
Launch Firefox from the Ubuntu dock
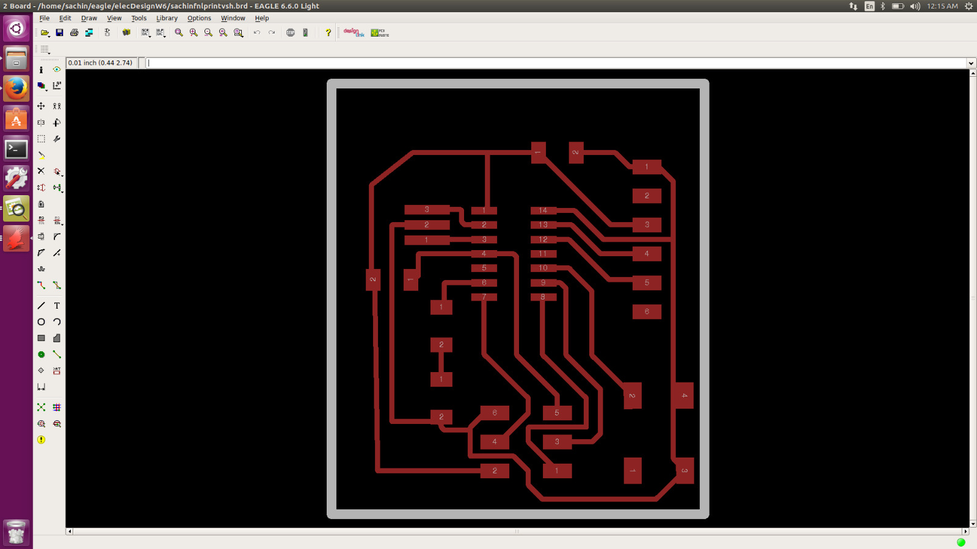click(x=16, y=89)
